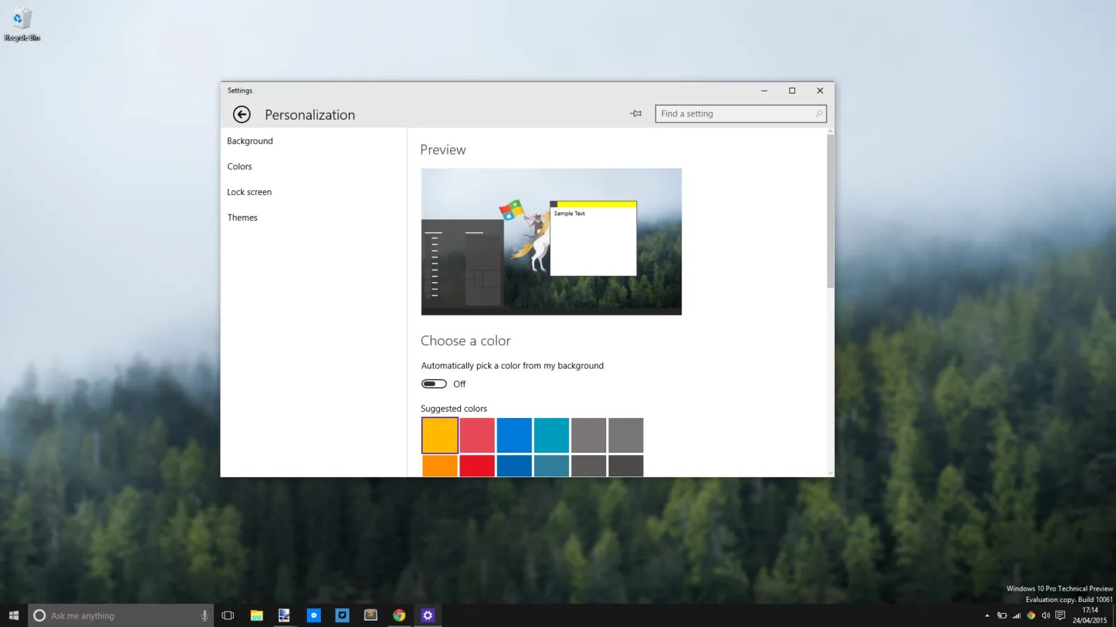Screen dimensions: 1116x627
Task: Click the Show desktop sliver past the clock
Action: 1114,615
